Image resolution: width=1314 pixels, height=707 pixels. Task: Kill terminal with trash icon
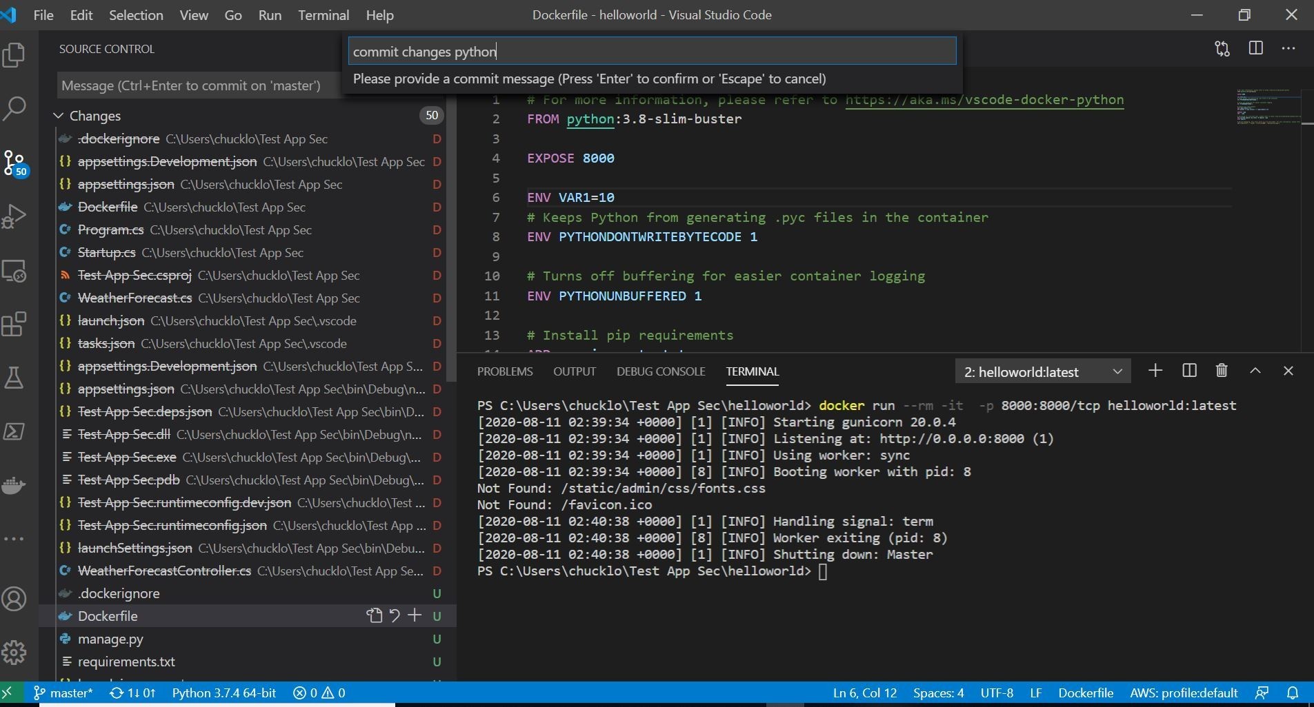(1222, 371)
